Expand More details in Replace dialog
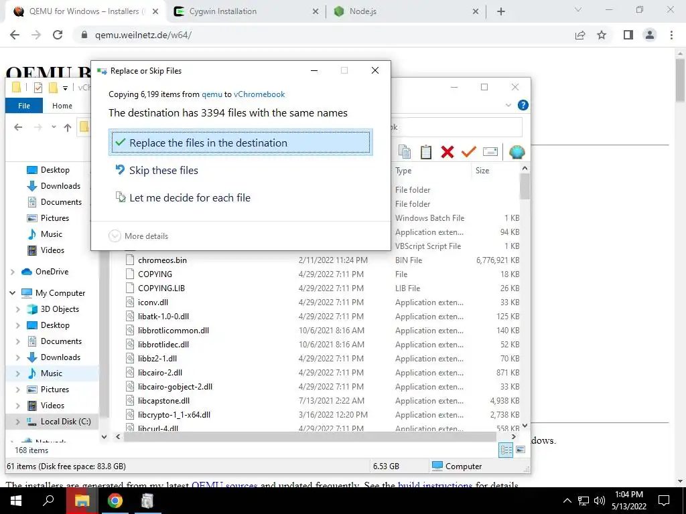 click(x=138, y=236)
